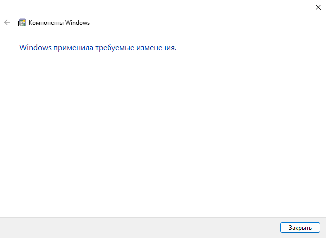Navigate to the previous page with the arrow
The height and width of the screenshot is (238, 326).
[x=7, y=22]
